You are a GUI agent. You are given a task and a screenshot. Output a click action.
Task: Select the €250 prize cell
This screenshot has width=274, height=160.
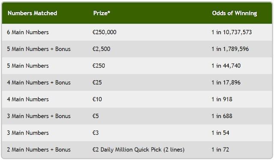98,66
